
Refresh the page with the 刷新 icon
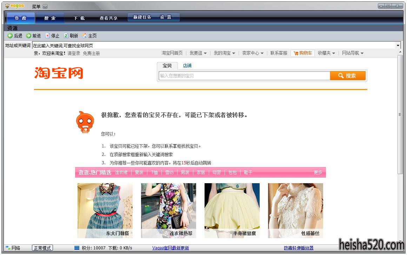pos(66,36)
